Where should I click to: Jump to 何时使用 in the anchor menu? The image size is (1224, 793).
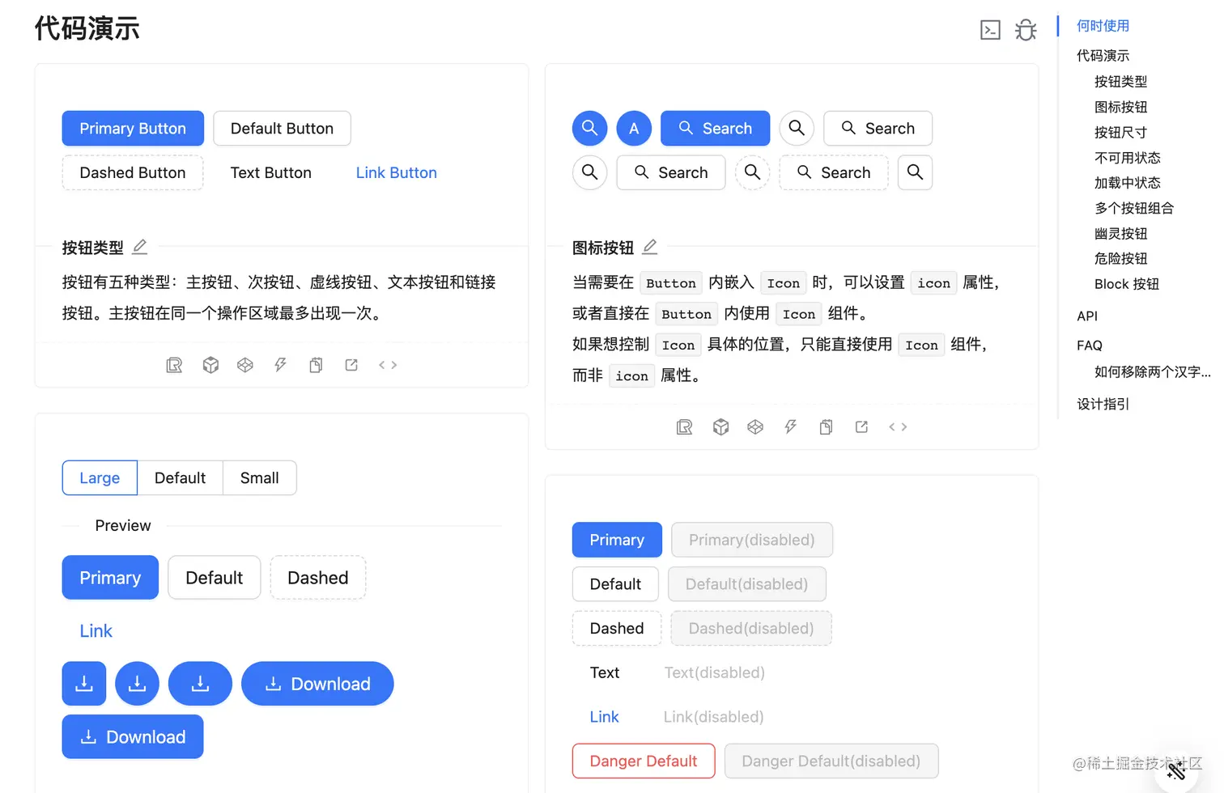pos(1103,26)
